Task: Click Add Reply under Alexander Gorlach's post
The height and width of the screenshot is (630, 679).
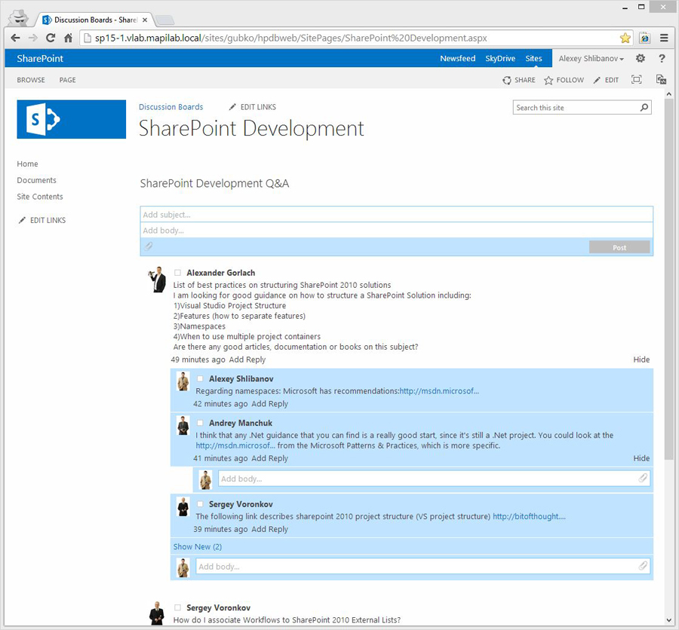Action: point(247,359)
